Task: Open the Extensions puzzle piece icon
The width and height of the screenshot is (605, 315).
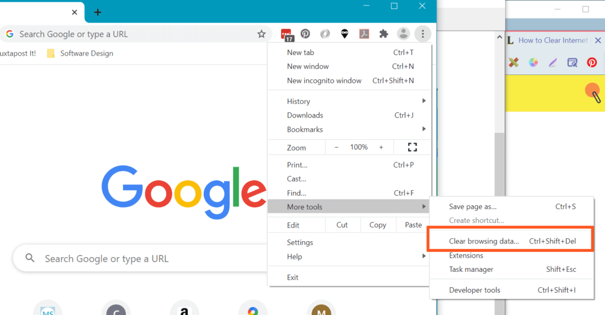Action: tap(383, 34)
